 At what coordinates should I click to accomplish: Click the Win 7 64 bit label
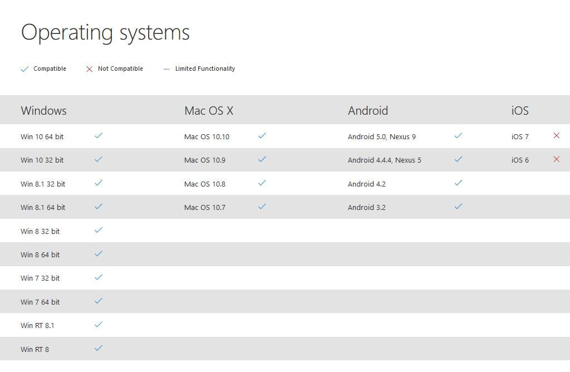[40, 302]
